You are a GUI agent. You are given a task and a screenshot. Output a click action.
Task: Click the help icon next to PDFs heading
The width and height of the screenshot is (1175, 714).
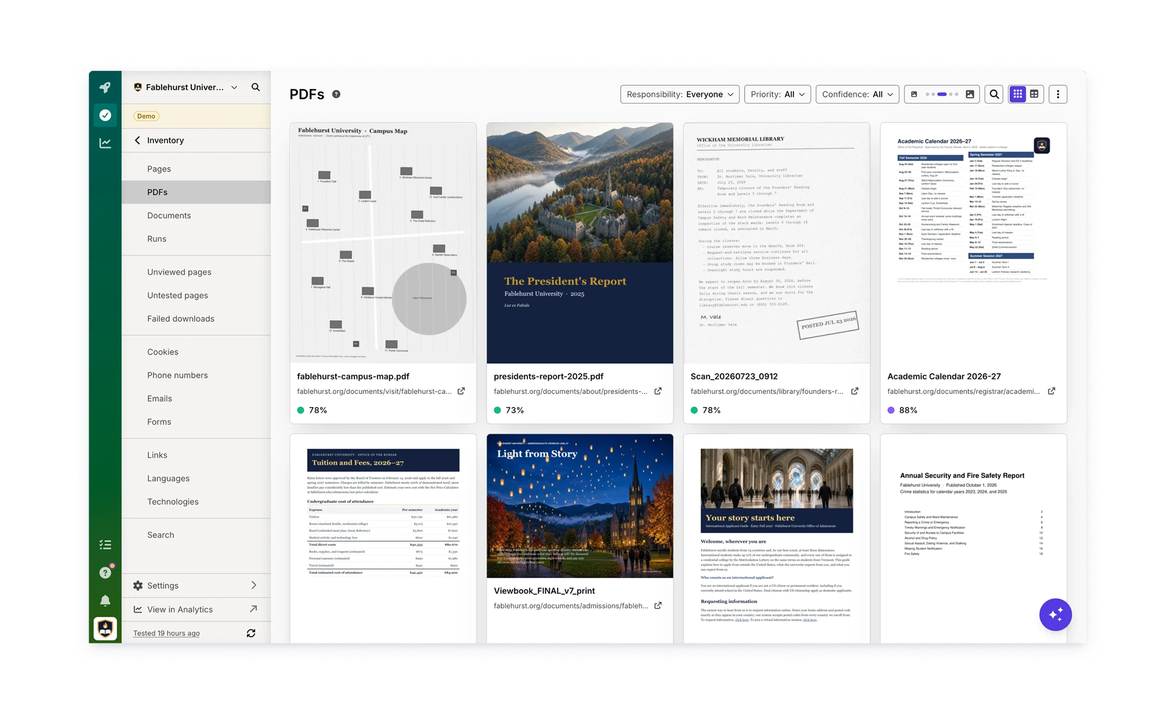point(336,94)
